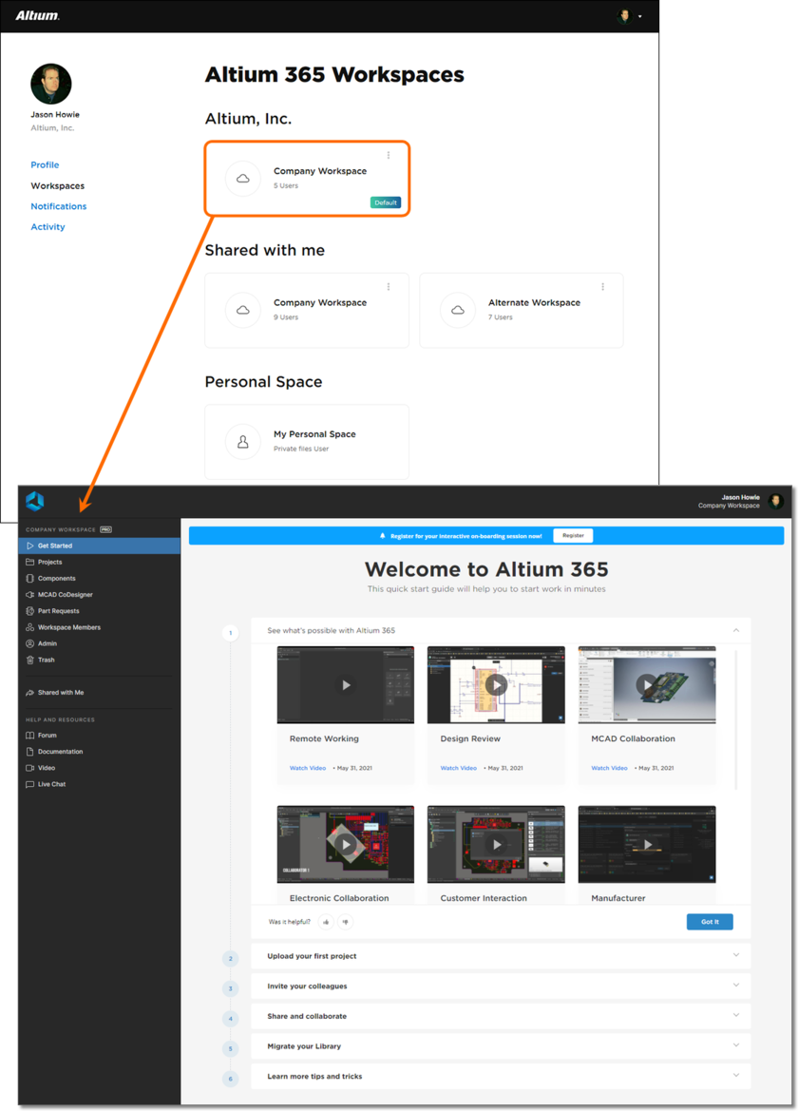
Task: Select the Default badge on Company Workspace
Action: click(384, 201)
